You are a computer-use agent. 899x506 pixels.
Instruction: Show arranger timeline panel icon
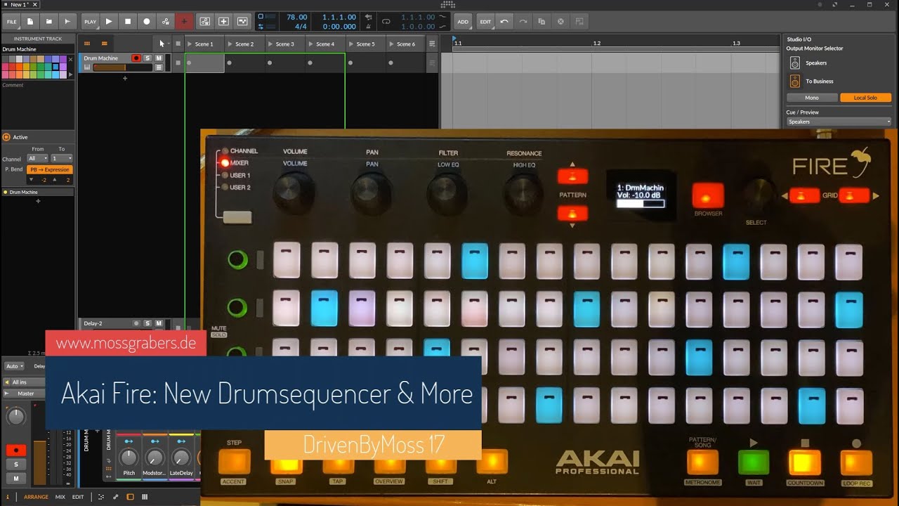[x=104, y=44]
